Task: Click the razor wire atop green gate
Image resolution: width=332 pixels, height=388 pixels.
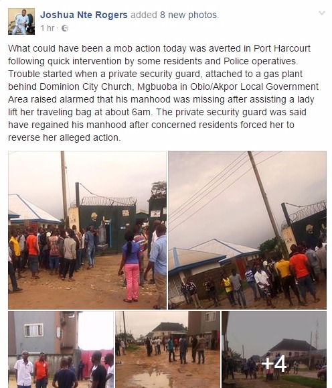Action: (x=109, y=200)
